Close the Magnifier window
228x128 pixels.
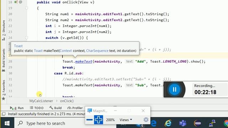tap(143, 111)
